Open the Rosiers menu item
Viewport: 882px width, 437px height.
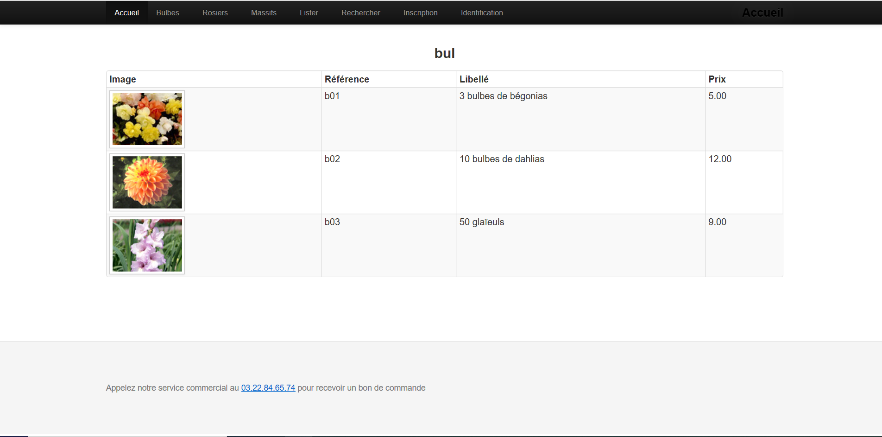215,13
